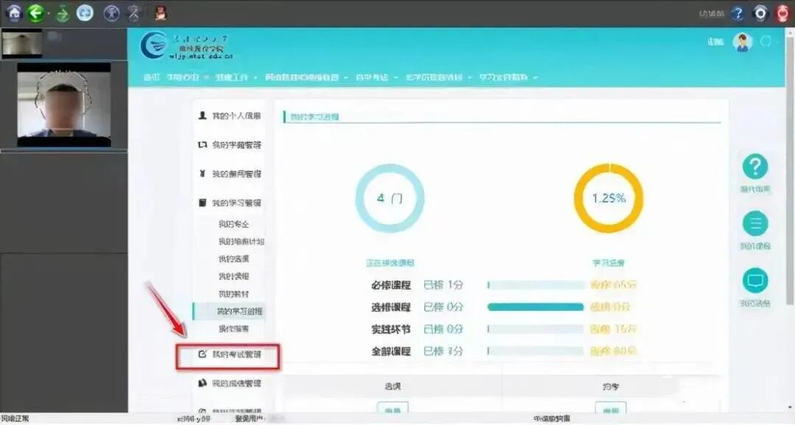Click the monitor icon in right floating panel

pos(756,281)
